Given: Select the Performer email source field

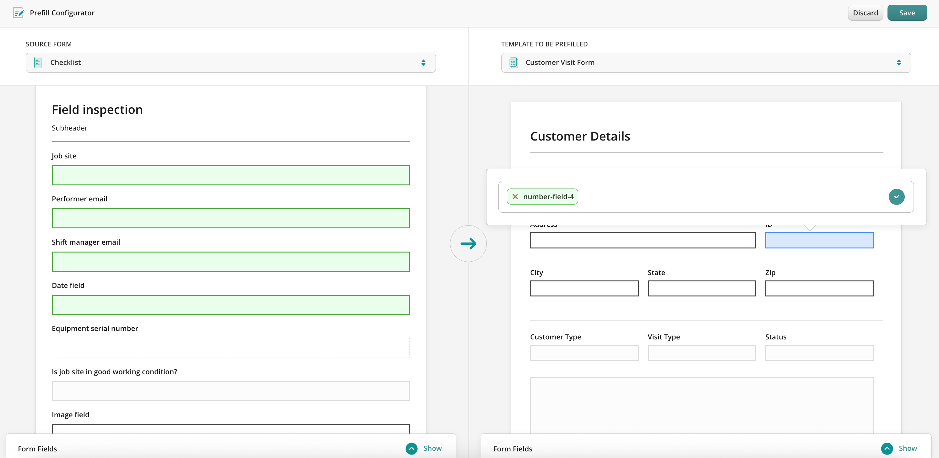Looking at the screenshot, I should [x=231, y=218].
